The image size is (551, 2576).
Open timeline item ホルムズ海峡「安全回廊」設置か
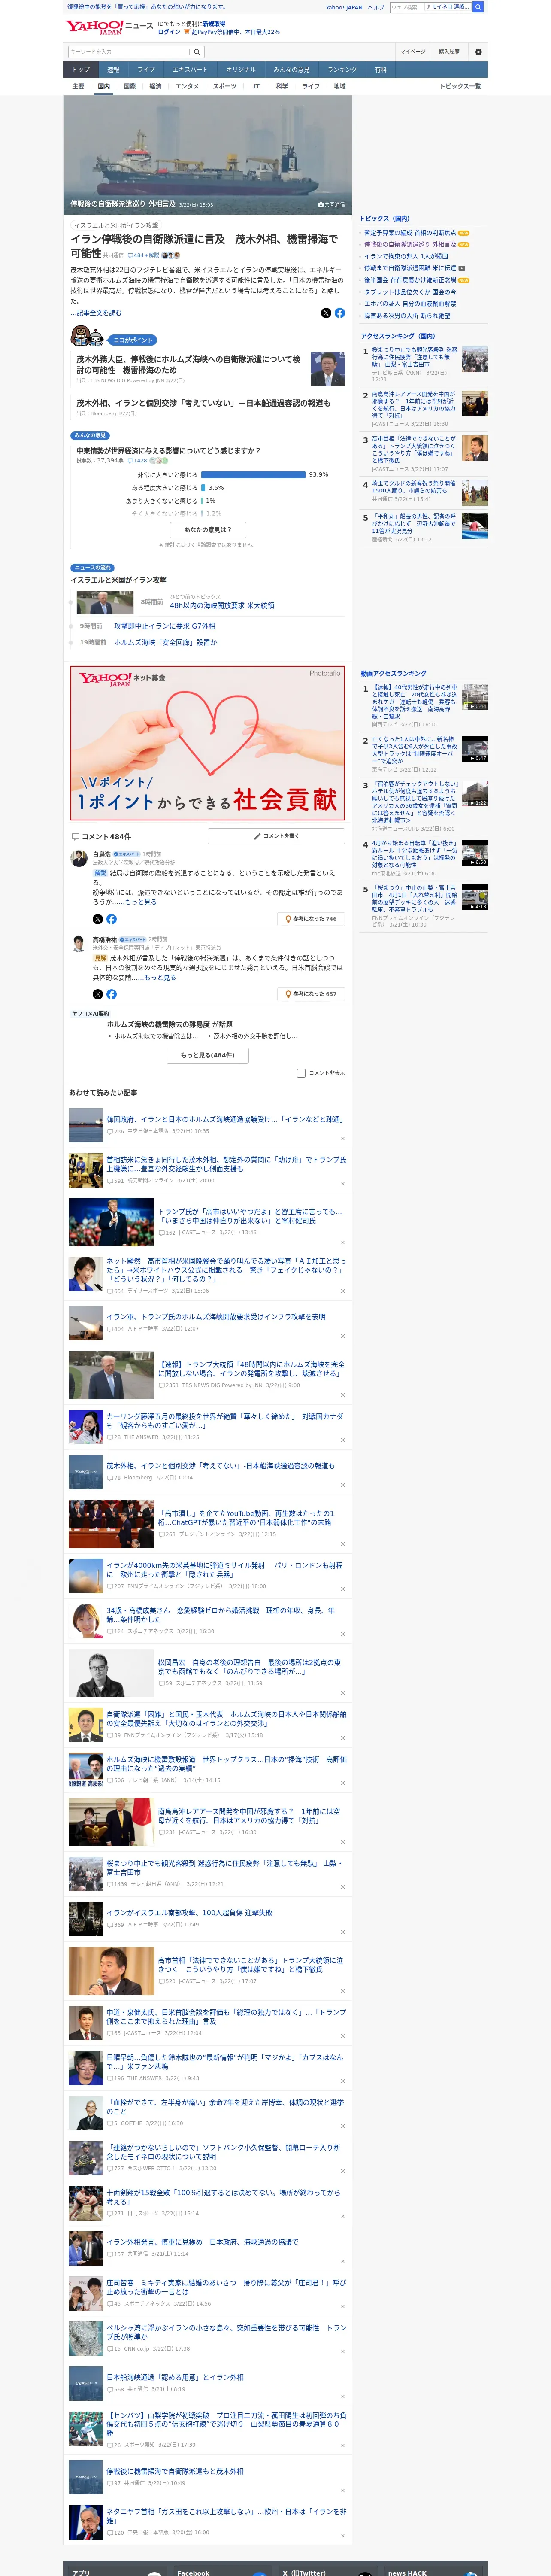tap(165, 643)
